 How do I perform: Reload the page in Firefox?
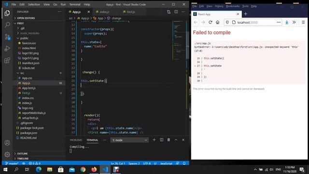coord(211,22)
